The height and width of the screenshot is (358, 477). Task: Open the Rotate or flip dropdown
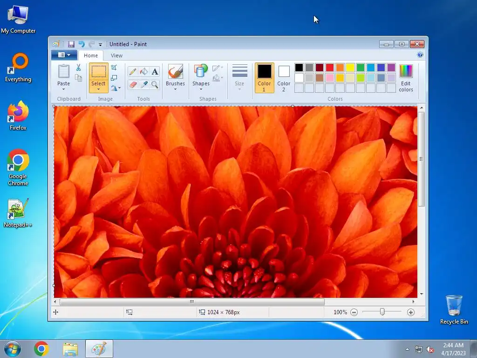pyautogui.click(x=116, y=88)
